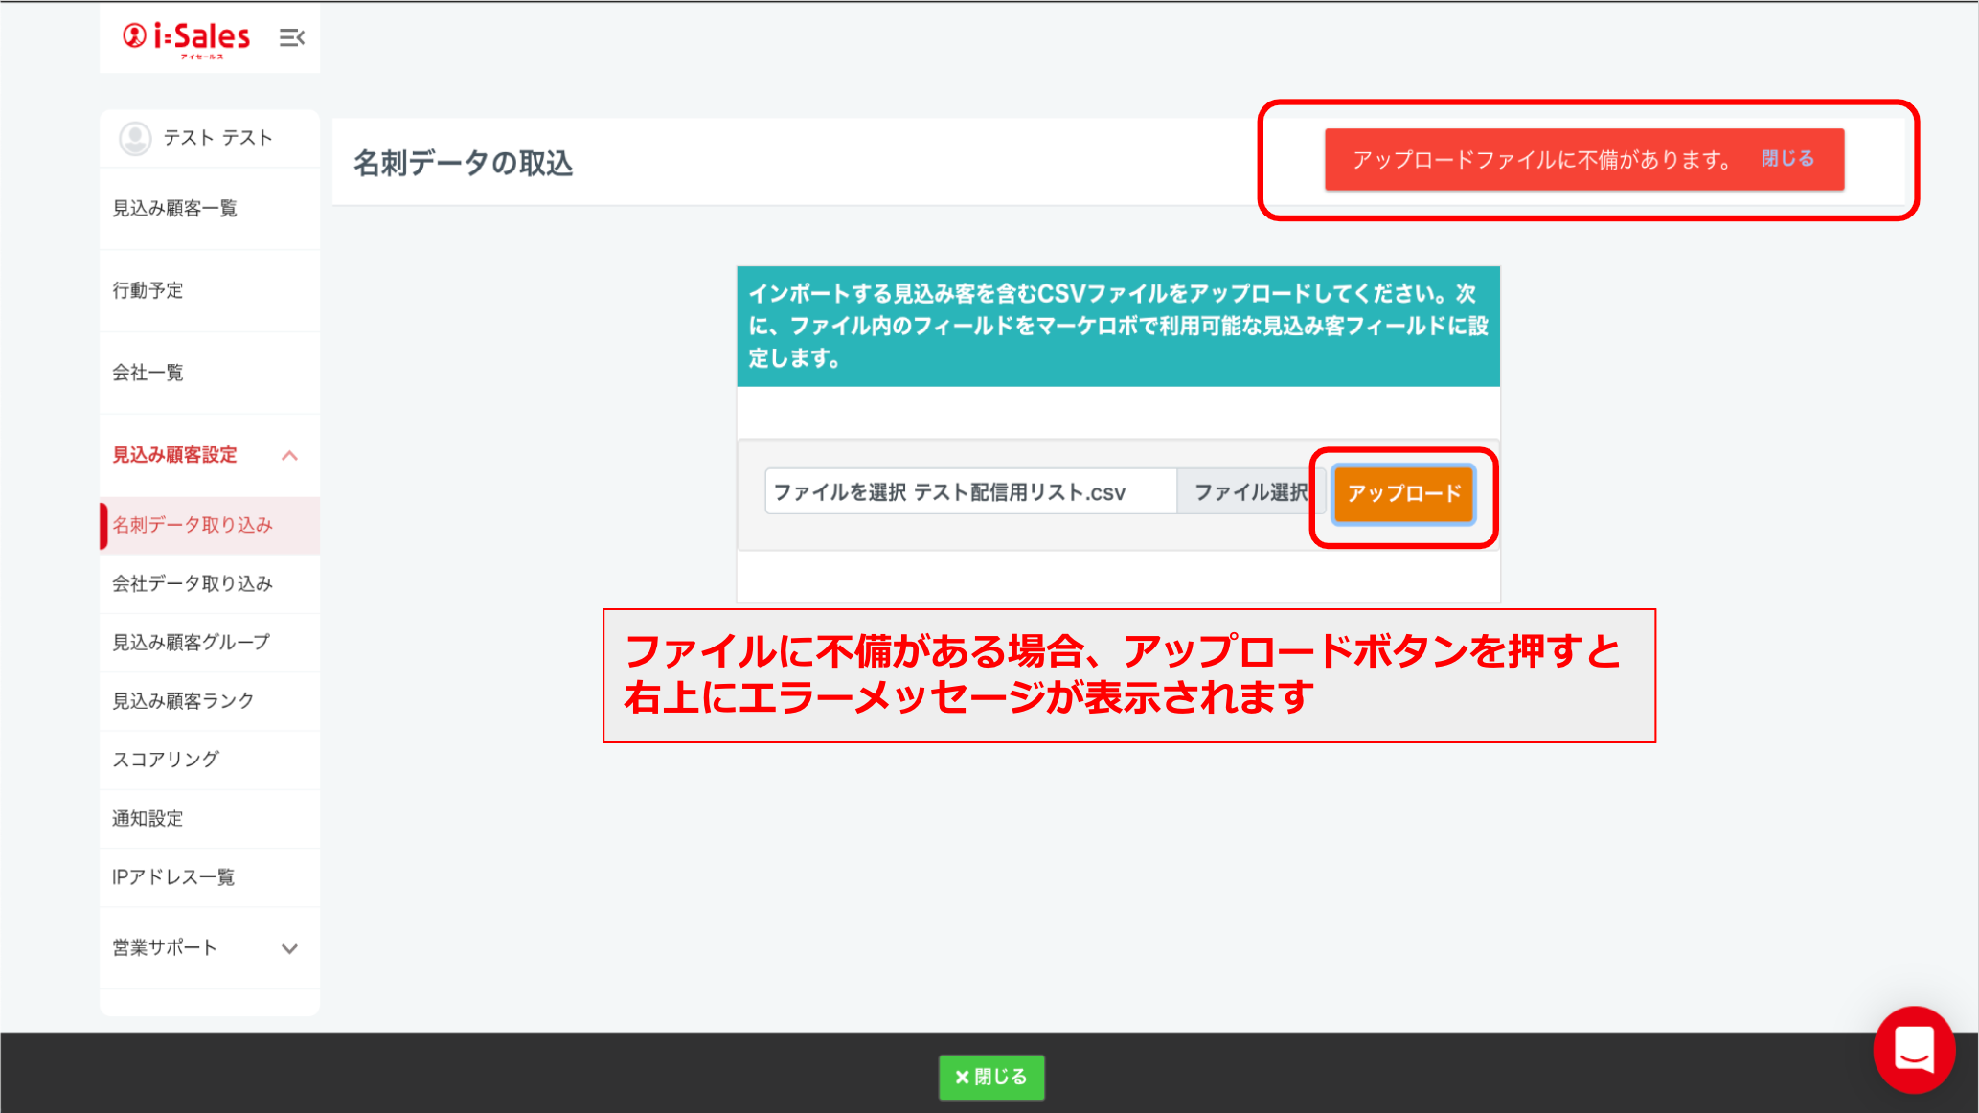Click the ファイル選択 browse button

[x=1249, y=492]
